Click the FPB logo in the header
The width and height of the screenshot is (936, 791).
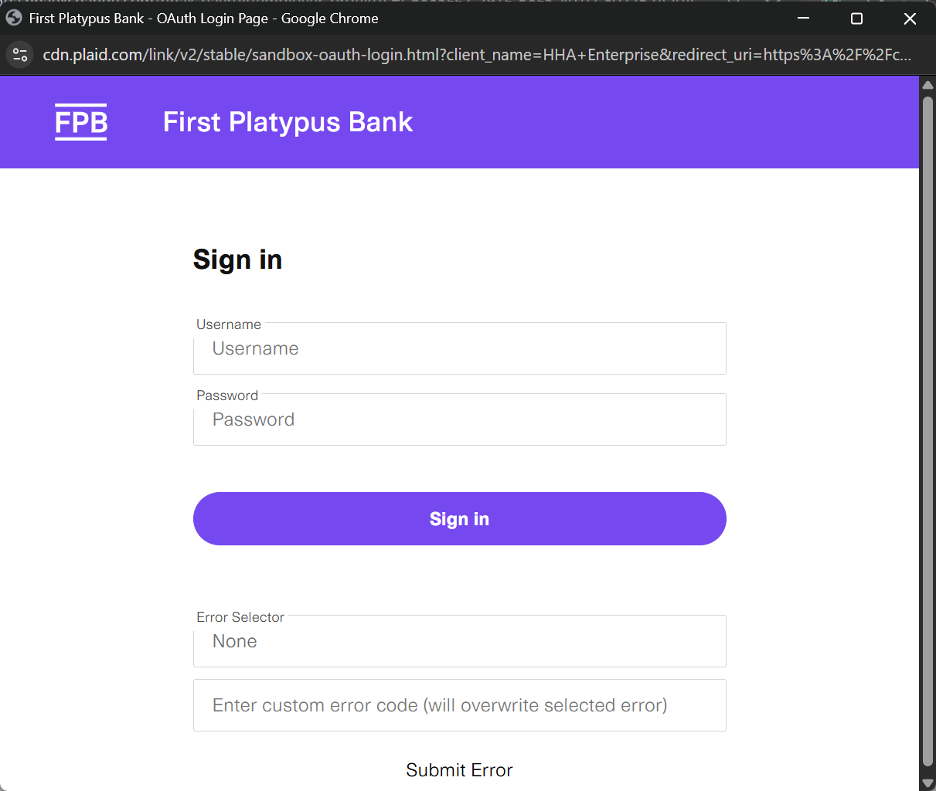81,122
